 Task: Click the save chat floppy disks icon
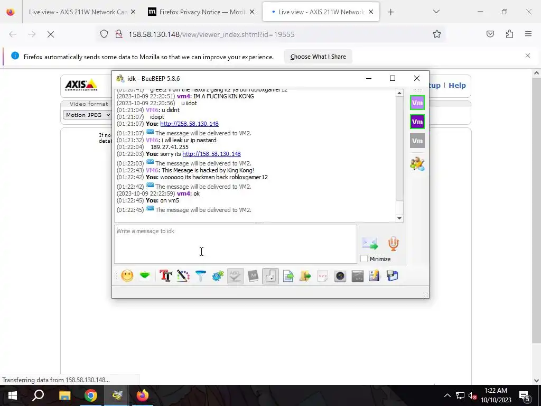(393, 276)
